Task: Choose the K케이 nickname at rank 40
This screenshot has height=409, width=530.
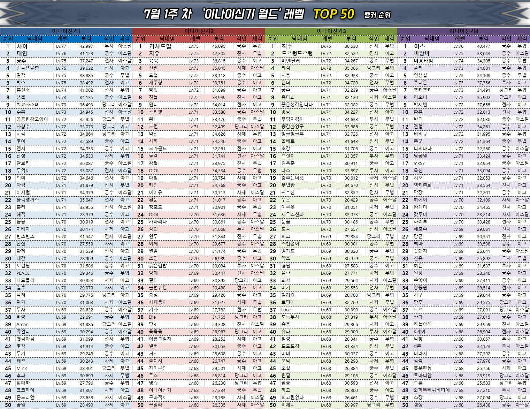Action: click(419, 332)
